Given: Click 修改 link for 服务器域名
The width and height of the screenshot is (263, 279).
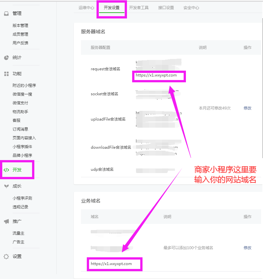Looking at the screenshot, I should click(247, 108).
